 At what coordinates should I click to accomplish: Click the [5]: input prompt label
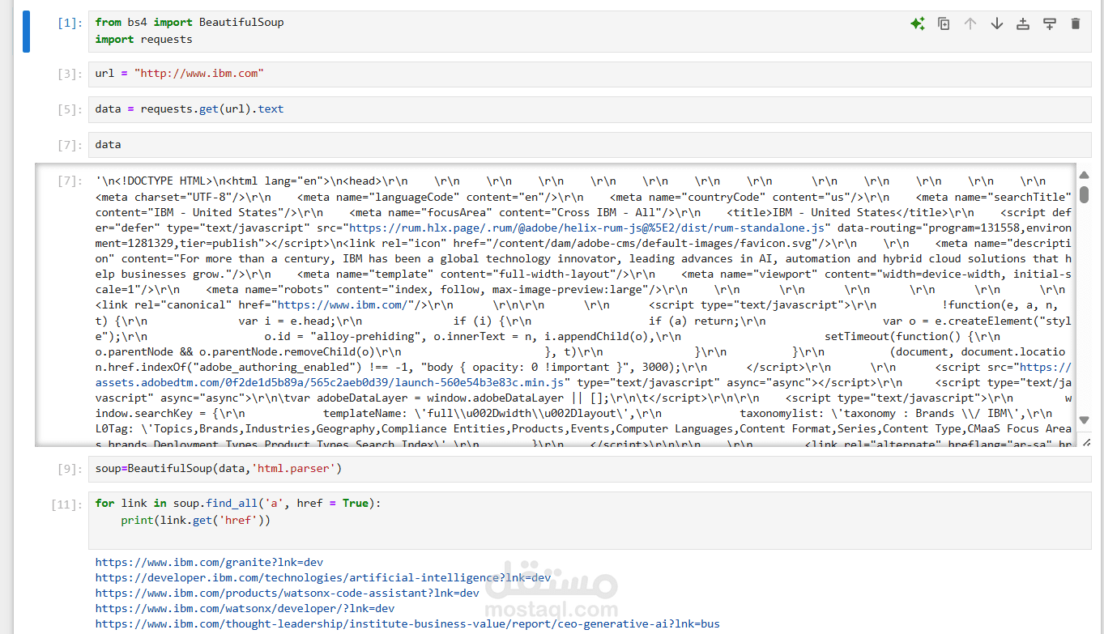coord(70,109)
